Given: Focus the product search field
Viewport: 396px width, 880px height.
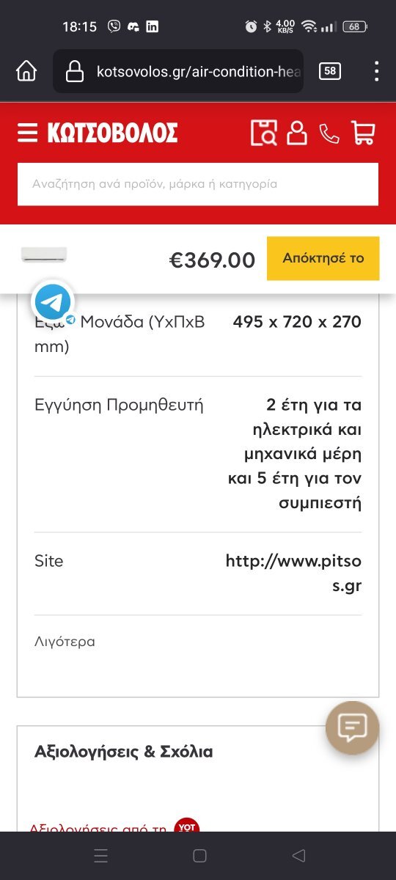Looking at the screenshot, I should click(x=198, y=184).
